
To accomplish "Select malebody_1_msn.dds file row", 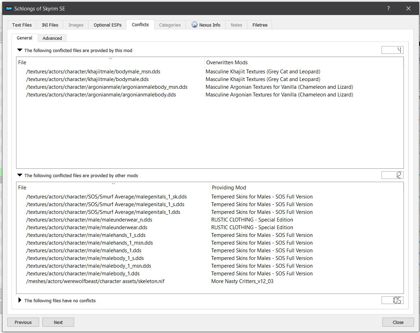I will [210, 266].
